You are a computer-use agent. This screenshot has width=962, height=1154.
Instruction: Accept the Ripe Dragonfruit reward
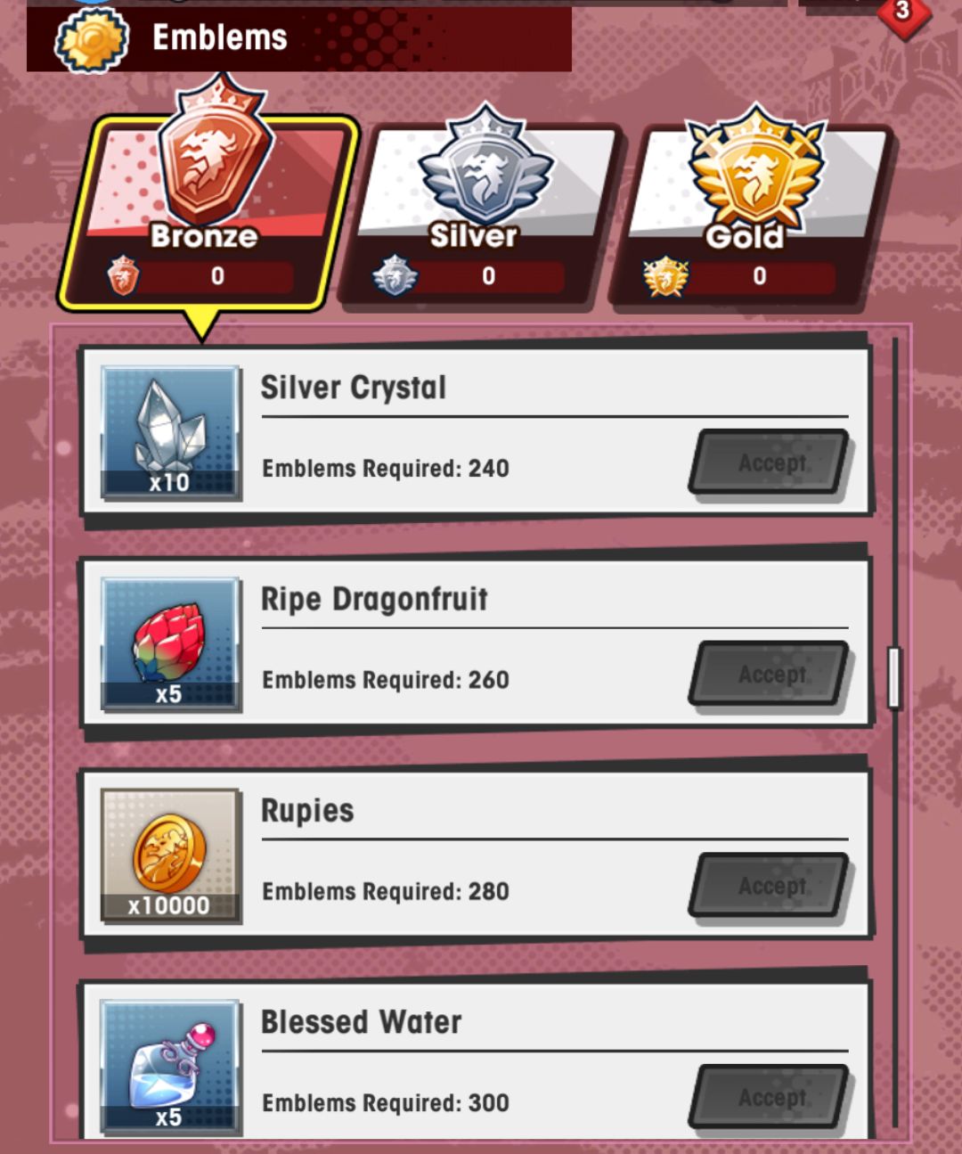coord(770,674)
